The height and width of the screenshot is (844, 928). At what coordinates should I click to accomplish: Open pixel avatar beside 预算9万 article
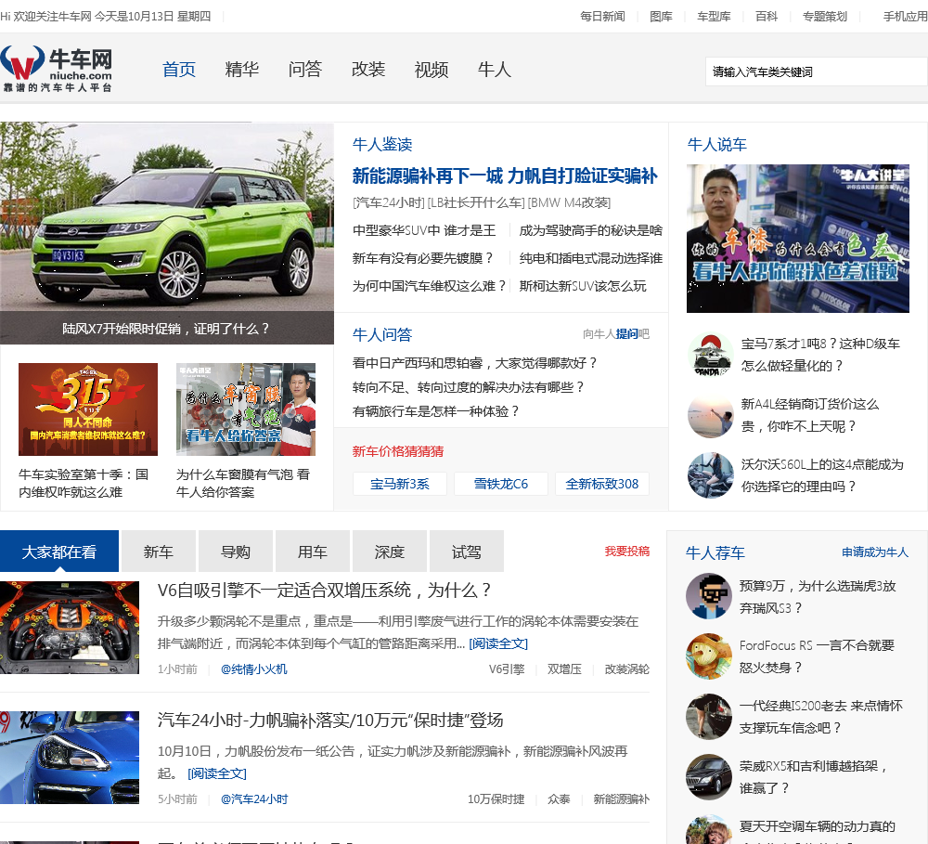[x=709, y=596]
